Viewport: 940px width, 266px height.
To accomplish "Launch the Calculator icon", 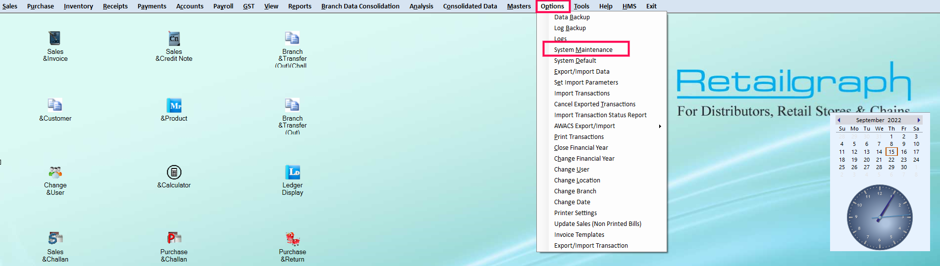I will (174, 172).
